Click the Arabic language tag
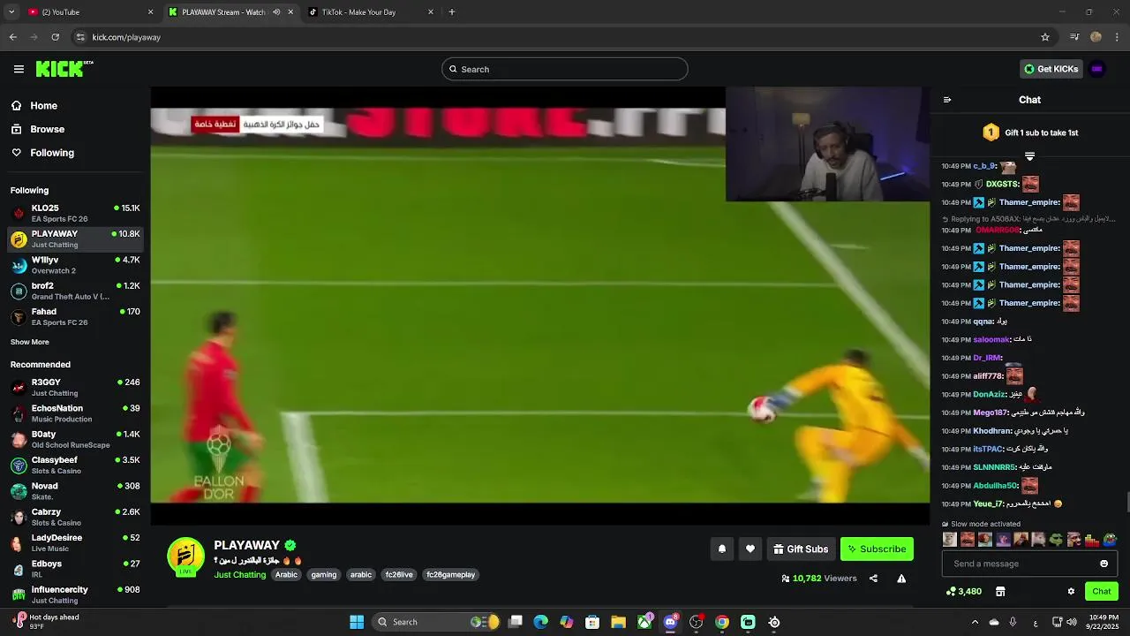 tap(286, 574)
